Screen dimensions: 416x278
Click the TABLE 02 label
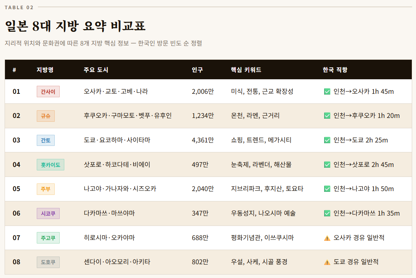pos(19,7)
